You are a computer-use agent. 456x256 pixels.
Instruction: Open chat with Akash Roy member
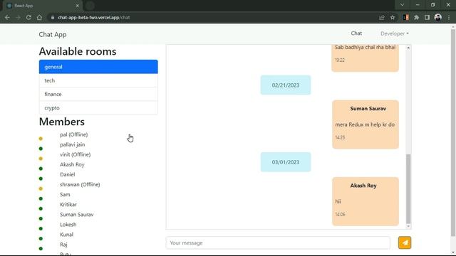(72, 164)
